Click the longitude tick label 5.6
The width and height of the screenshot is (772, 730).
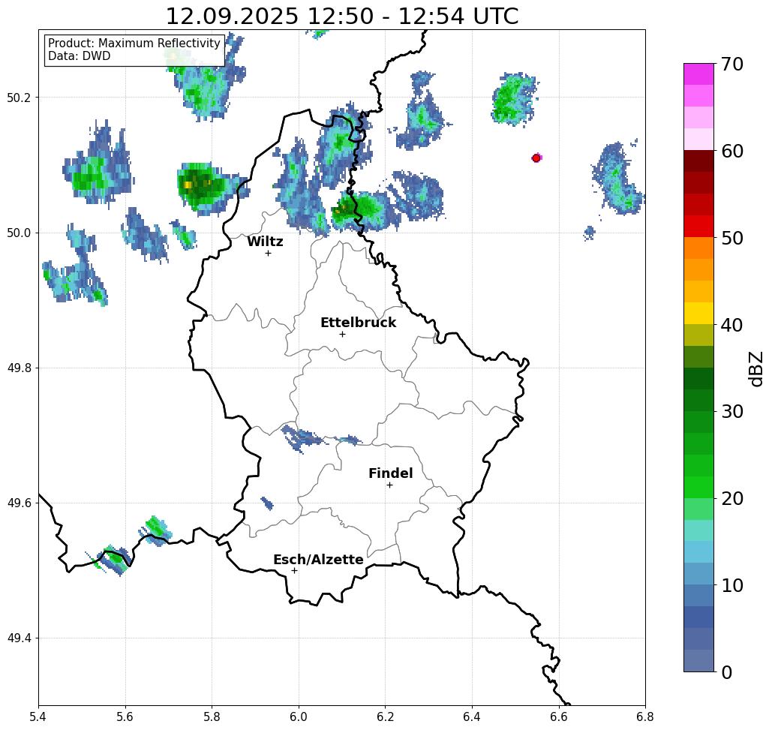[125, 716]
